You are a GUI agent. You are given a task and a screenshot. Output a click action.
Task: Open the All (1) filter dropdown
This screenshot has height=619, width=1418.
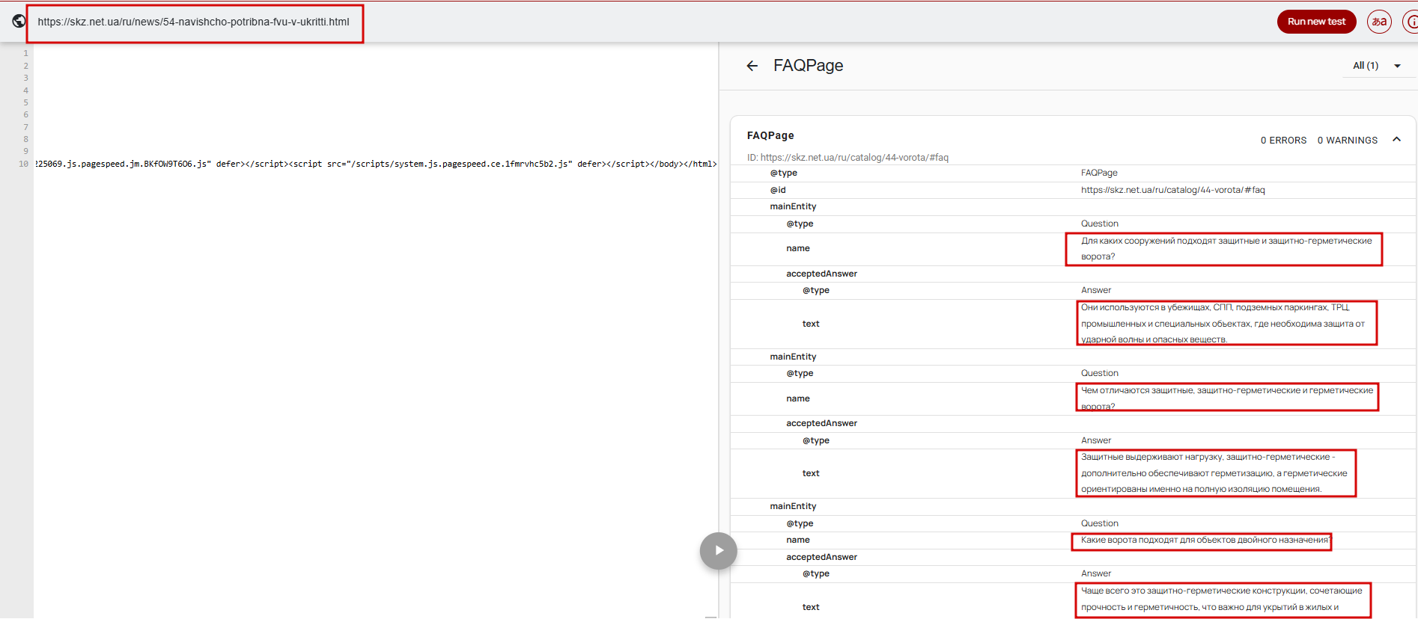(1377, 66)
